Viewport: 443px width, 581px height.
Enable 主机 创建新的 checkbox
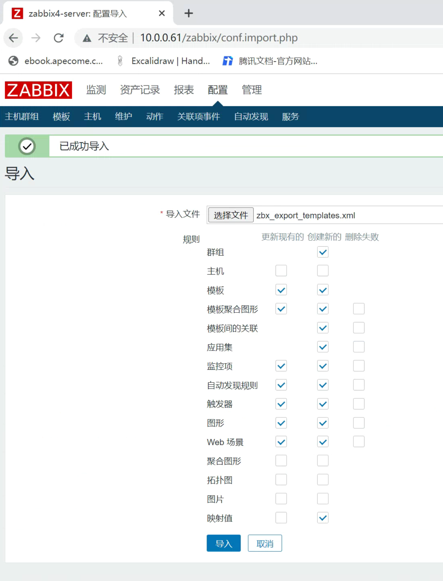click(x=323, y=271)
